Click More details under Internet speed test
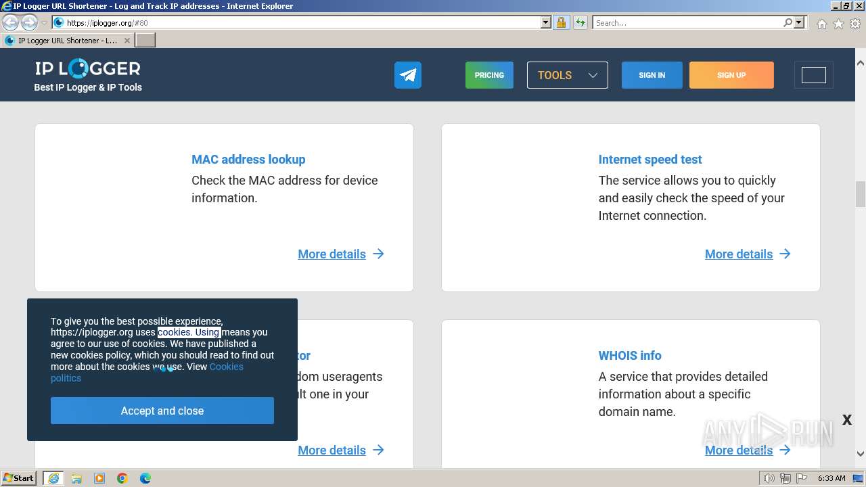The image size is (866, 487). coord(739,254)
